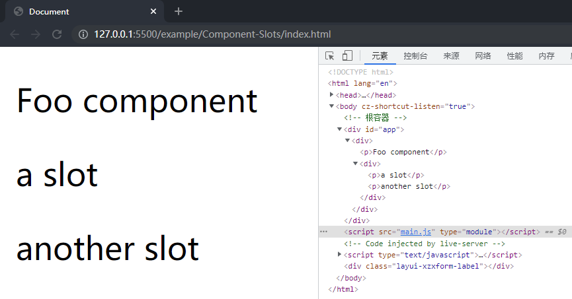The height and width of the screenshot is (299, 572).
Task: Click the forward navigation arrow
Action: (x=36, y=34)
